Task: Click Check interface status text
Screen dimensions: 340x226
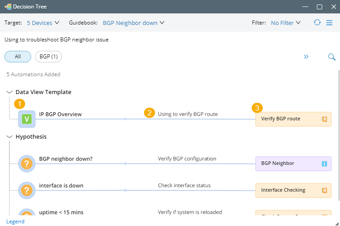Action: tap(184, 185)
